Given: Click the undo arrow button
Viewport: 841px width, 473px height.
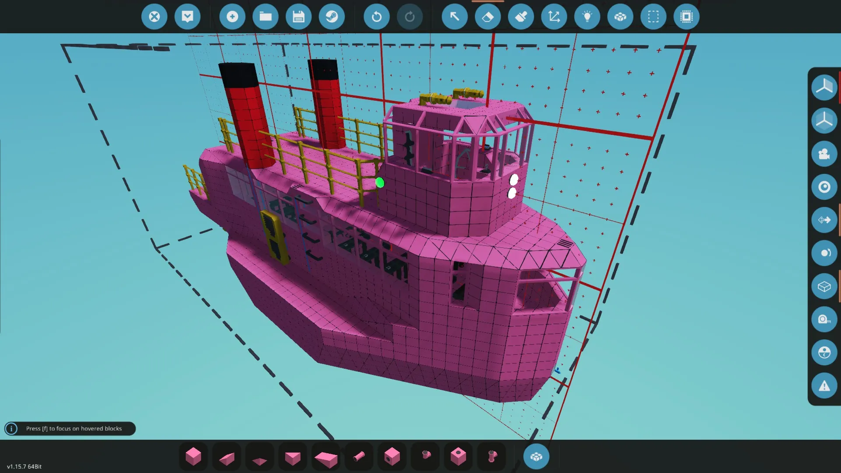Looking at the screenshot, I should [376, 17].
